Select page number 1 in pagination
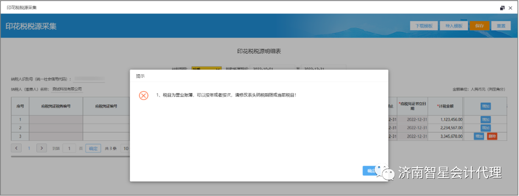519x196 pixels. 29,148
